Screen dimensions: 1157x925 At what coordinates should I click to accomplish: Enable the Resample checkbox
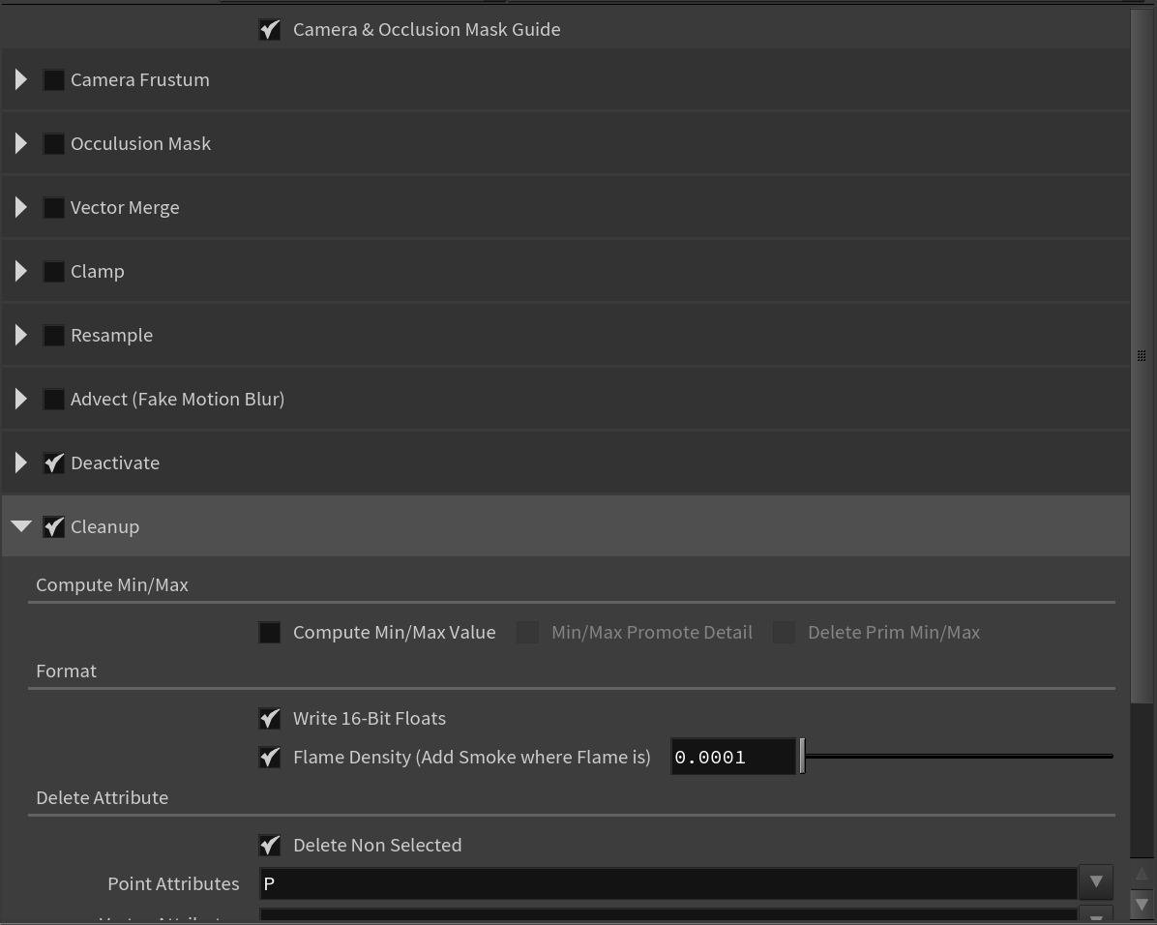pyautogui.click(x=53, y=335)
